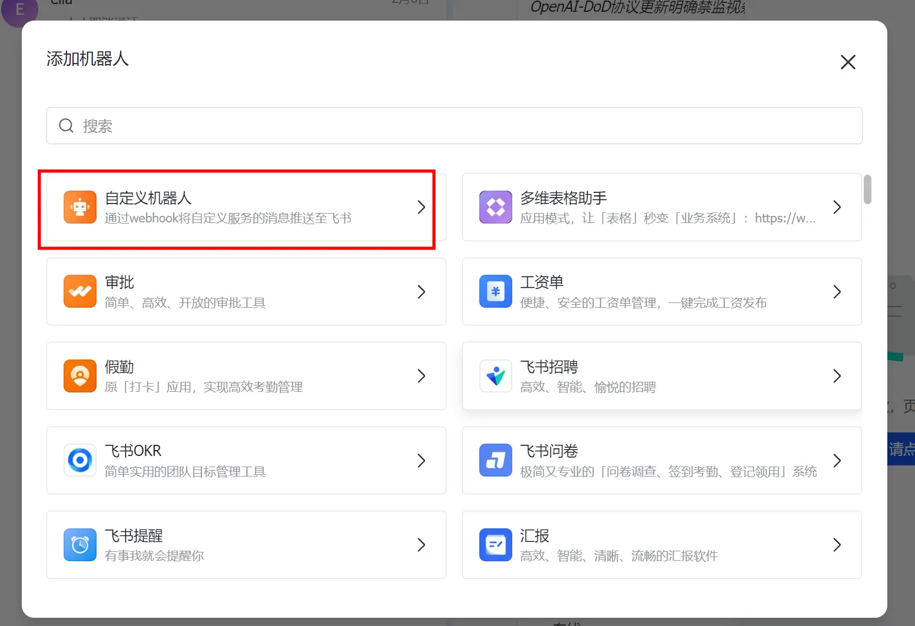
Task: Click description 有事我就会提醒你
Action: click(x=154, y=556)
